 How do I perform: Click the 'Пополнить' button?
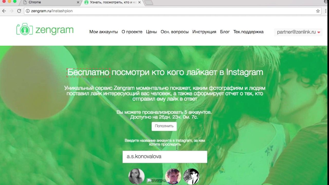click(x=164, y=126)
